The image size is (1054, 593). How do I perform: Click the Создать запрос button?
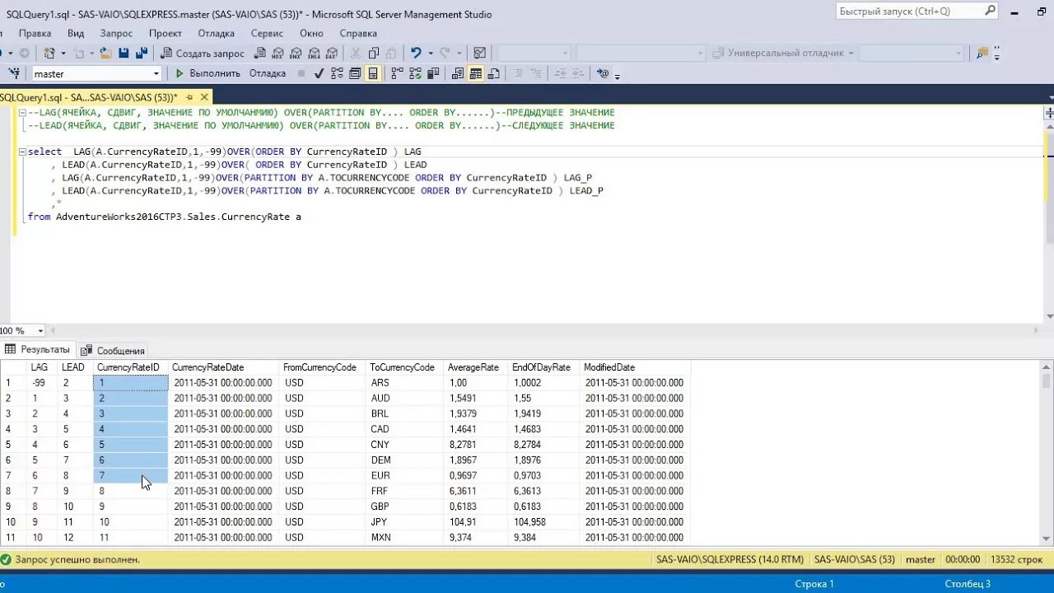[x=203, y=53]
